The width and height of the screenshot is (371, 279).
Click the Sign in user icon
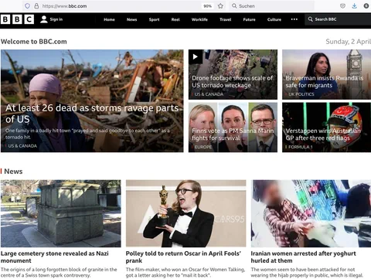(x=44, y=19)
